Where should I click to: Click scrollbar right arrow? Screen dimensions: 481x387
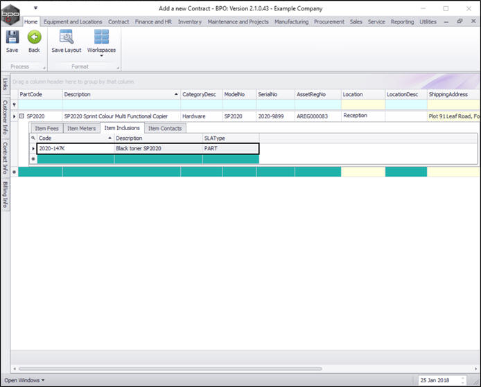(475, 368)
